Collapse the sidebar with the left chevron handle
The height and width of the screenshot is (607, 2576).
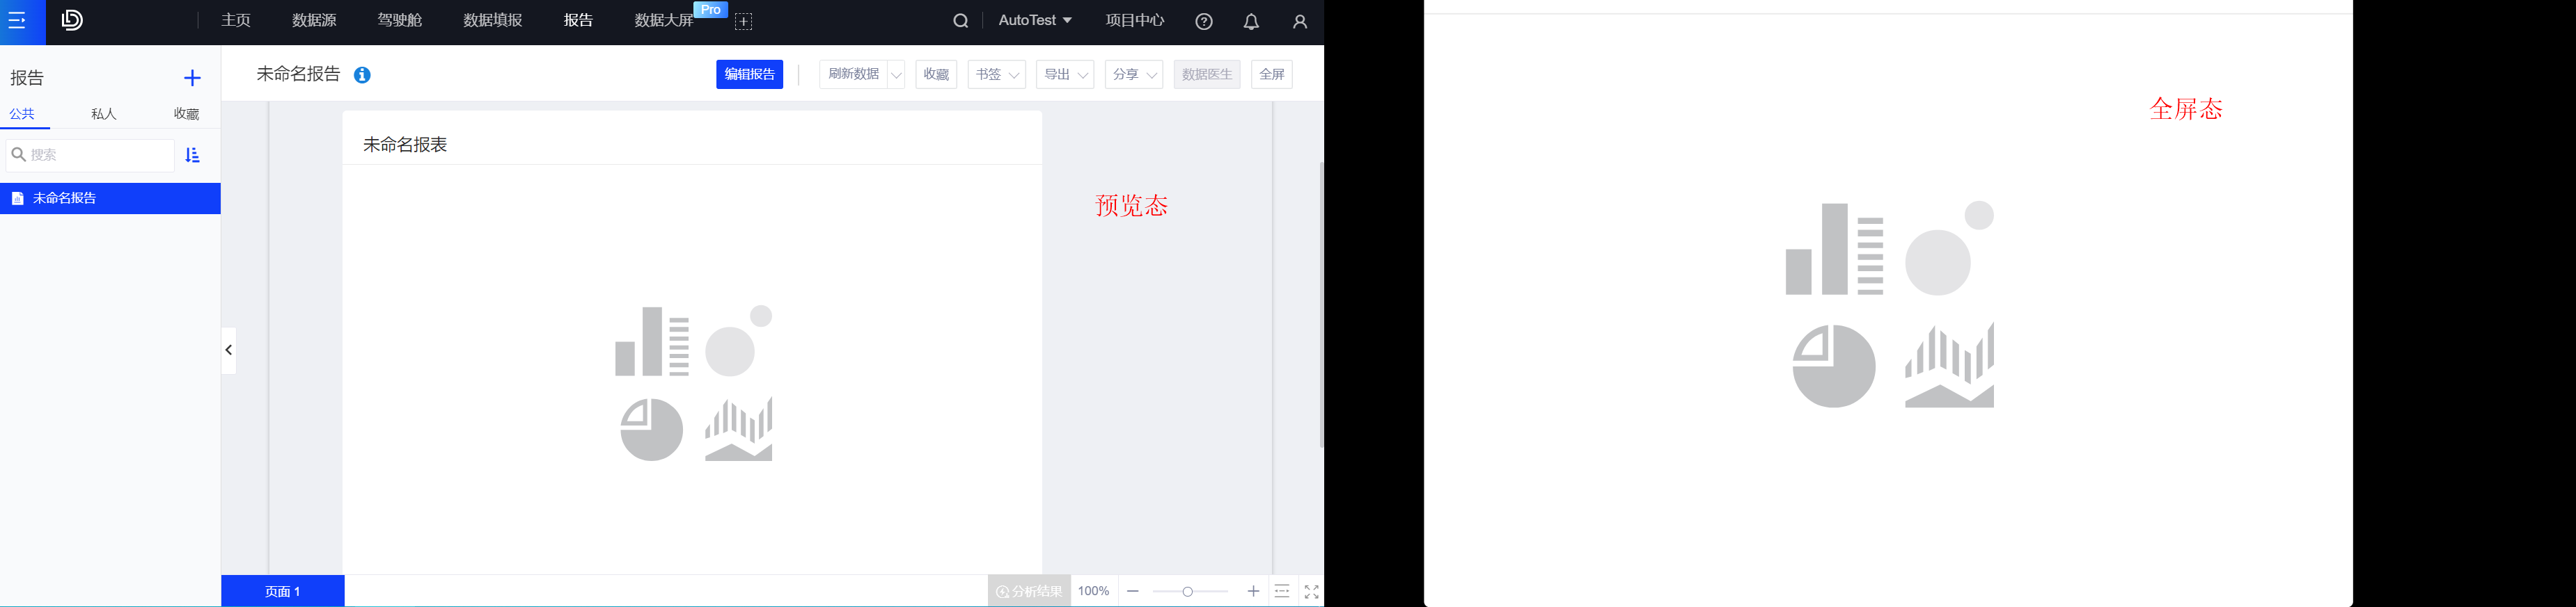229,350
